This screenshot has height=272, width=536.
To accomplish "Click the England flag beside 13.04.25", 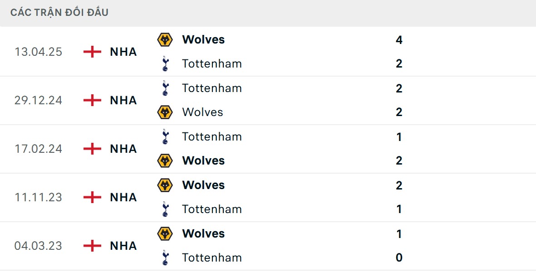I will 92,52.
